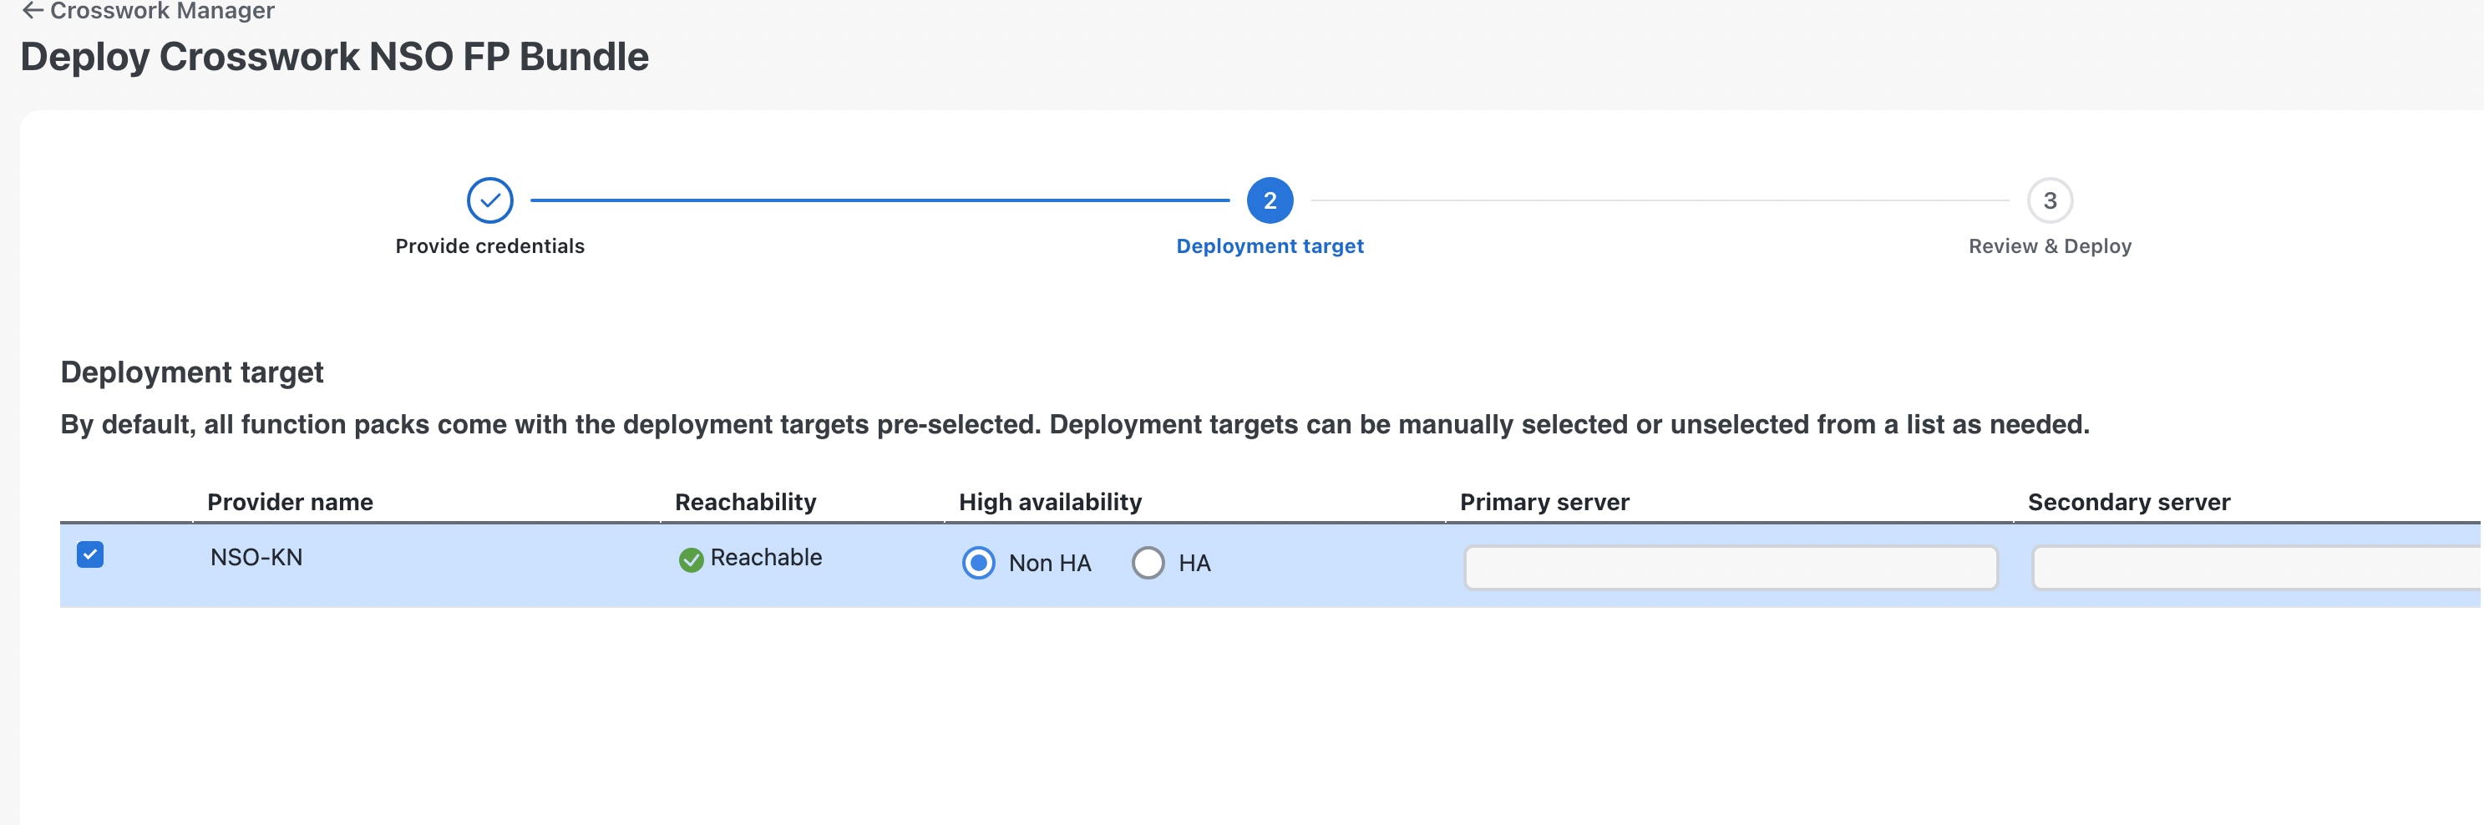Screen dimensions: 2484x825
Task: Focus the Primary server input field
Action: pos(1731,568)
